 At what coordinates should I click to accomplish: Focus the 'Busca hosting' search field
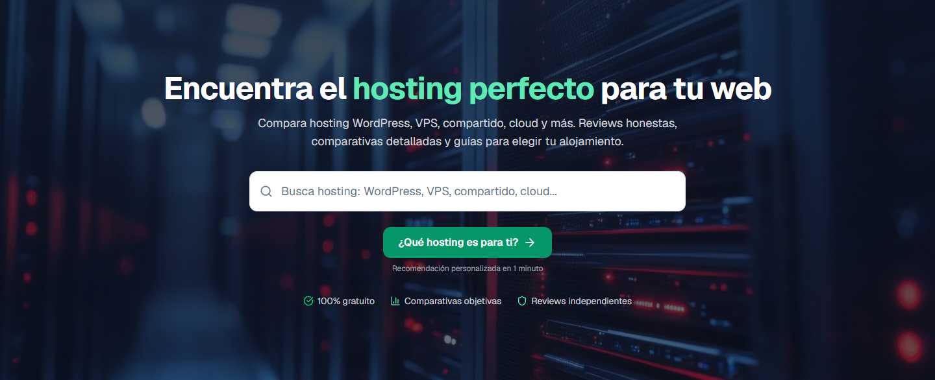point(467,191)
